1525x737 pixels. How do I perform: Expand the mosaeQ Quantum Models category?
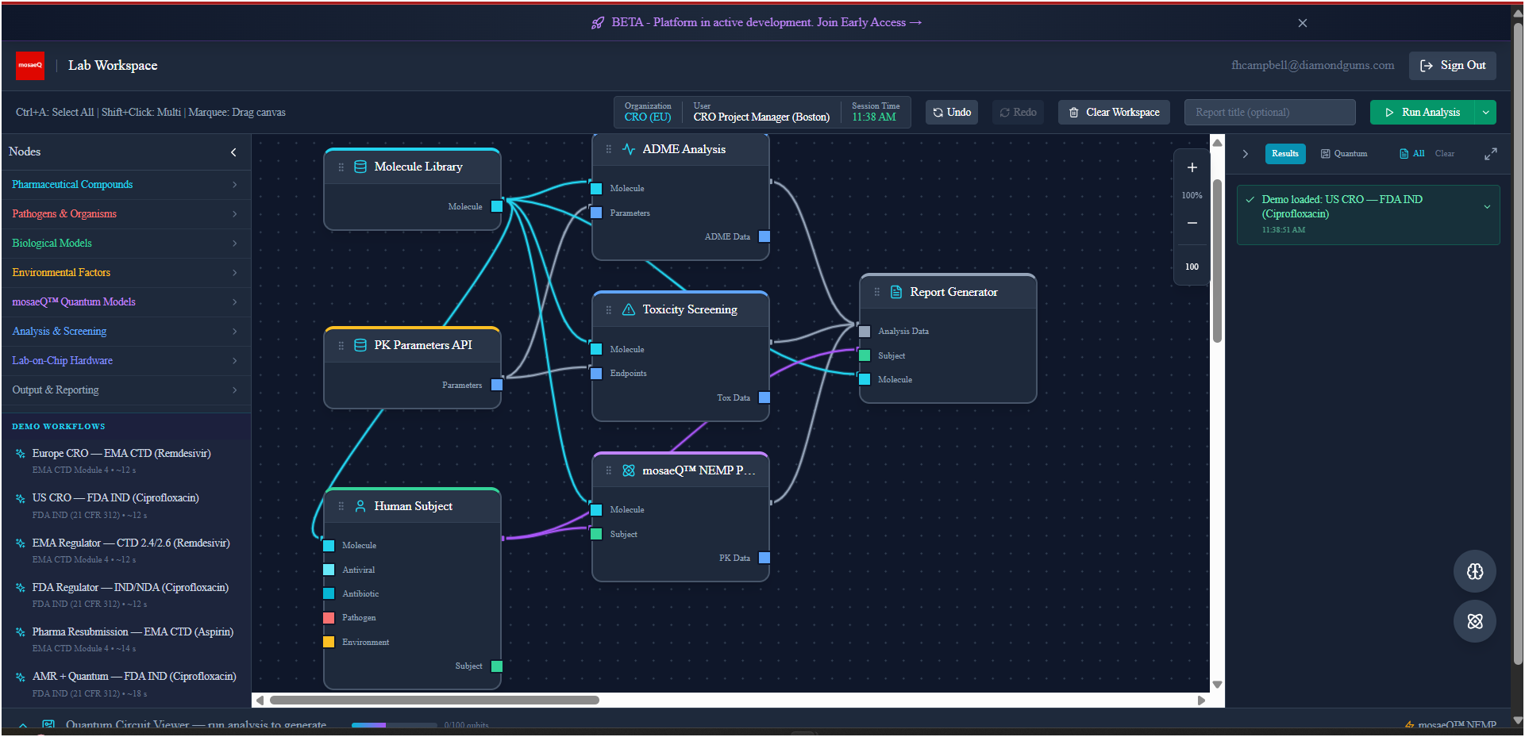[125, 302]
